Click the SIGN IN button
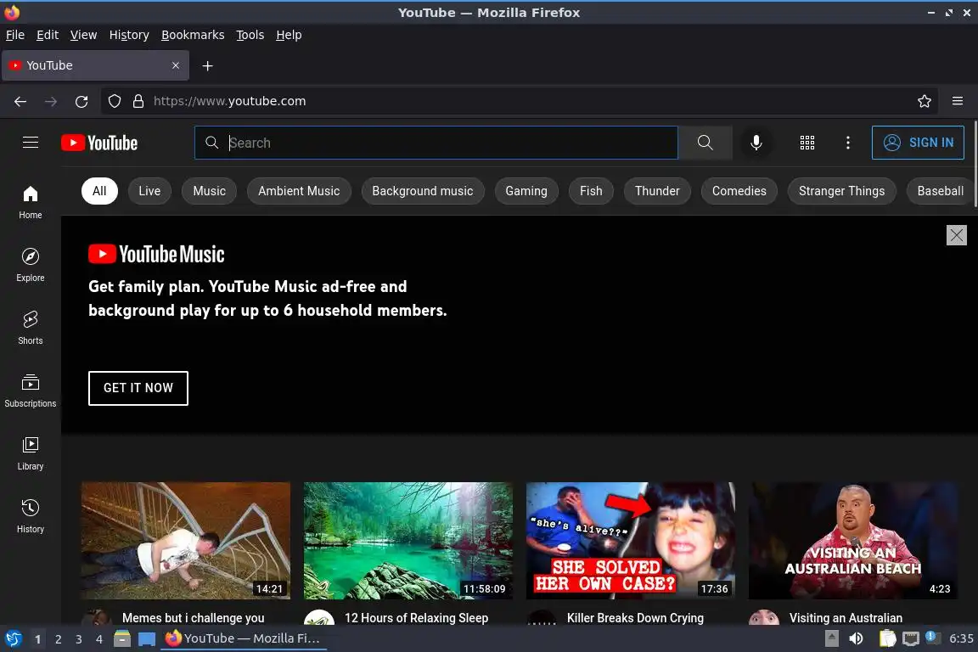The image size is (978, 652). coord(918,143)
